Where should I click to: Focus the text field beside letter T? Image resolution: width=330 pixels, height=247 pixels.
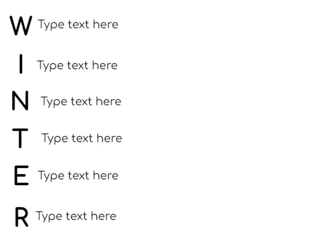82,138
